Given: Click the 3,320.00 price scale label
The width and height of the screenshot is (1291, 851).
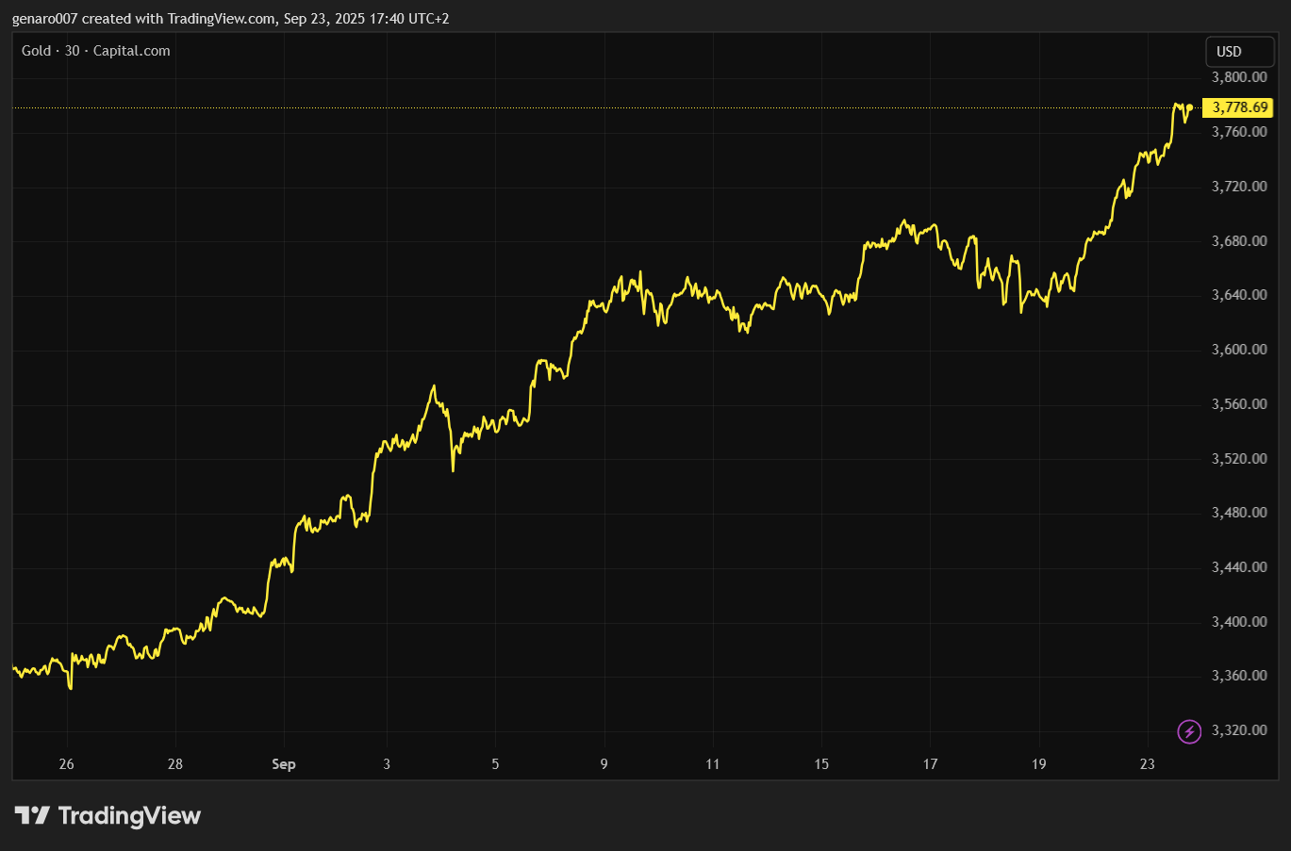Looking at the screenshot, I should [x=1239, y=730].
